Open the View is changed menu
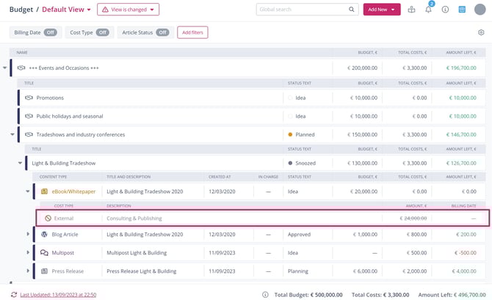The image size is (492, 300). (x=128, y=10)
